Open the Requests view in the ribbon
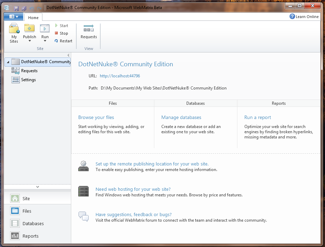The image size is (325, 247). (89, 32)
